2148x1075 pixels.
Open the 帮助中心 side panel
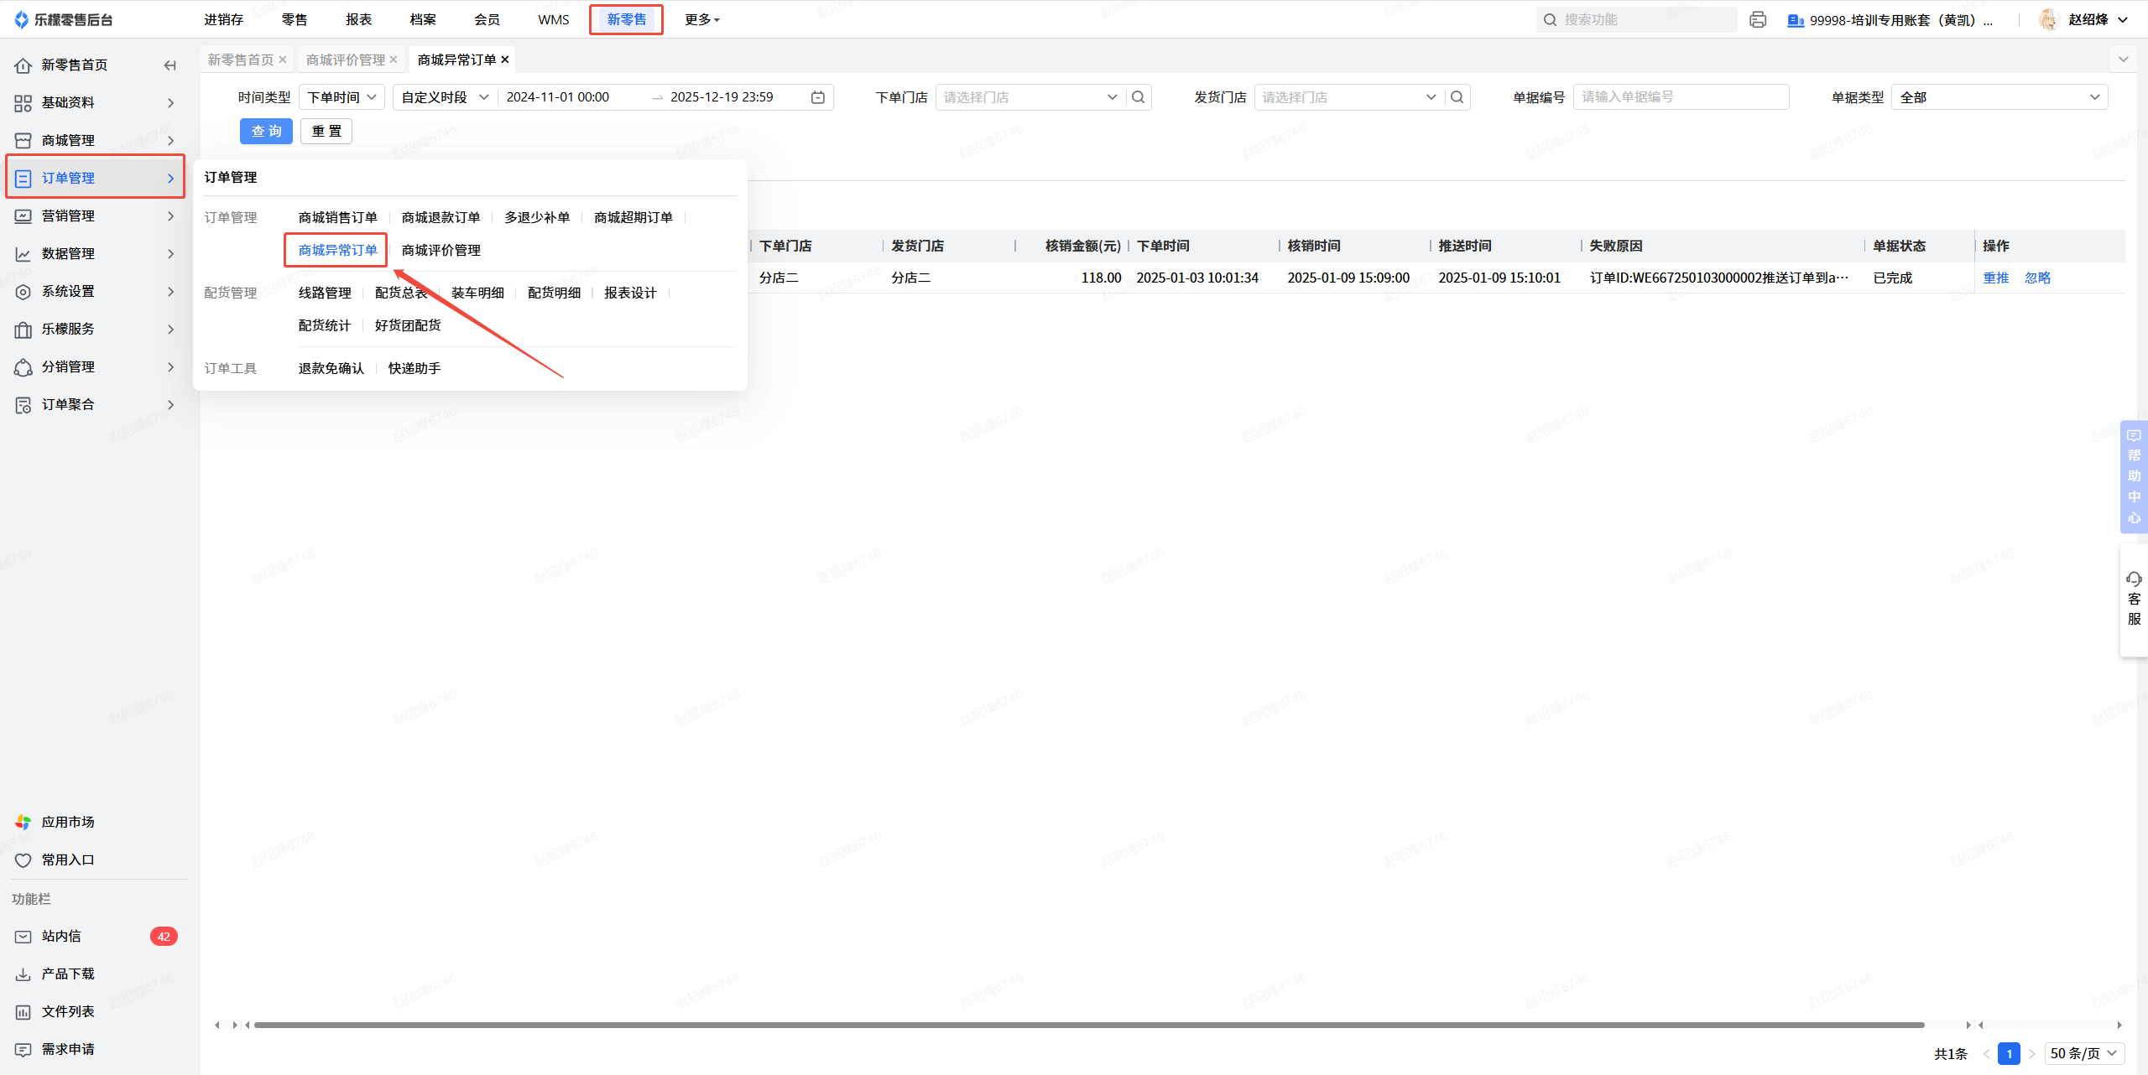click(2134, 476)
